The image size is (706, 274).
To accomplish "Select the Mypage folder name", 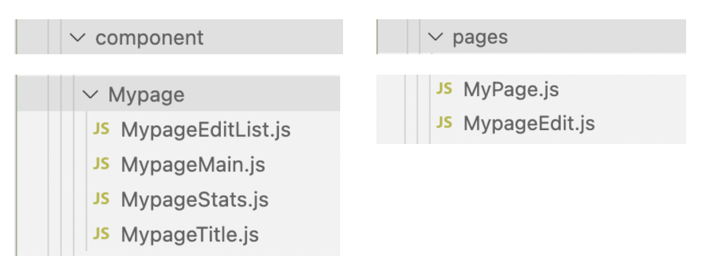I will 146,94.
